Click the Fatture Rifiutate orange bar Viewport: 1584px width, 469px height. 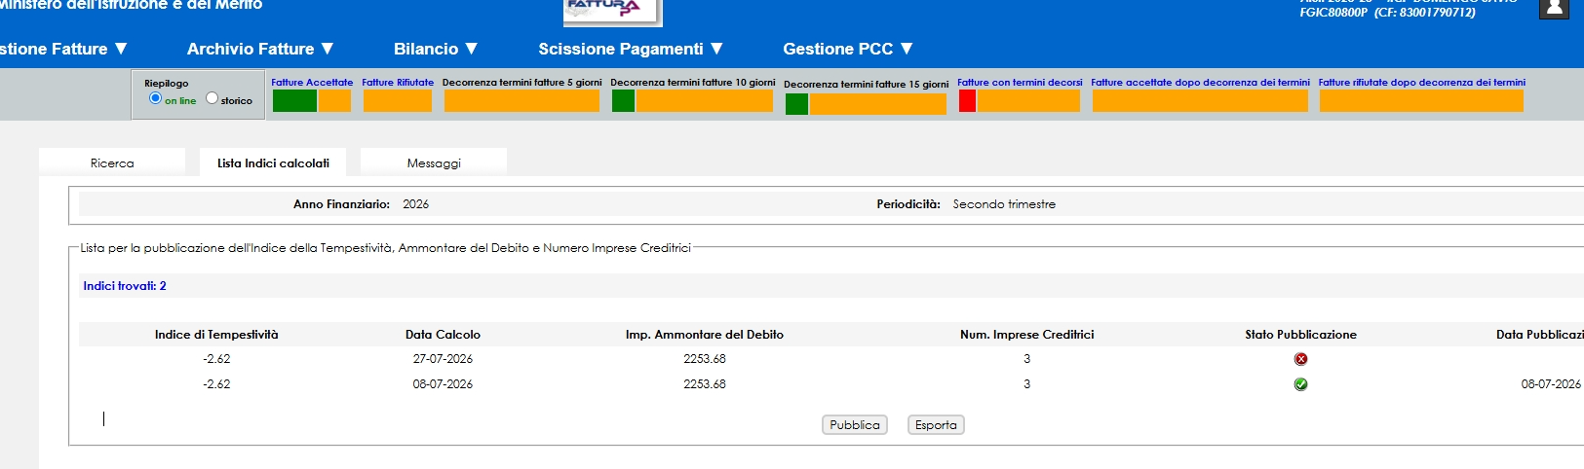pyautogui.click(x=398, y=100)
